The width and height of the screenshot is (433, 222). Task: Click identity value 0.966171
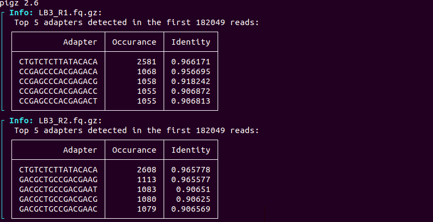point(191,62)
